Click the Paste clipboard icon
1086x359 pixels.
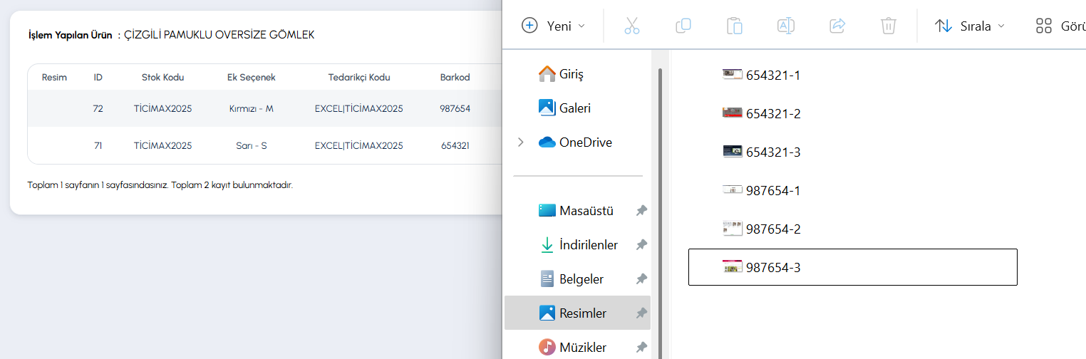(x=735, y=26)
